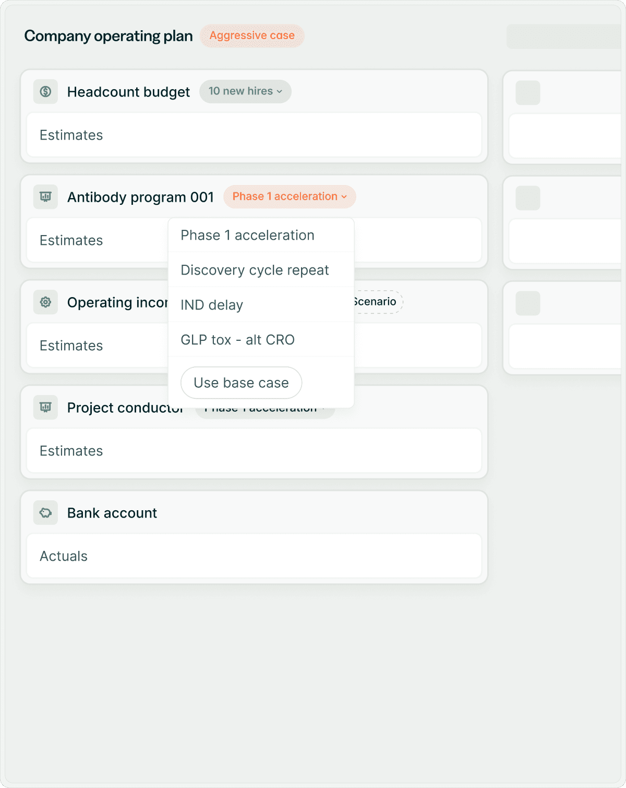Viewport: 626px width, 788px height.
Task: Click the dashed Scenario tag on Operating income
Action: [378, 302]
